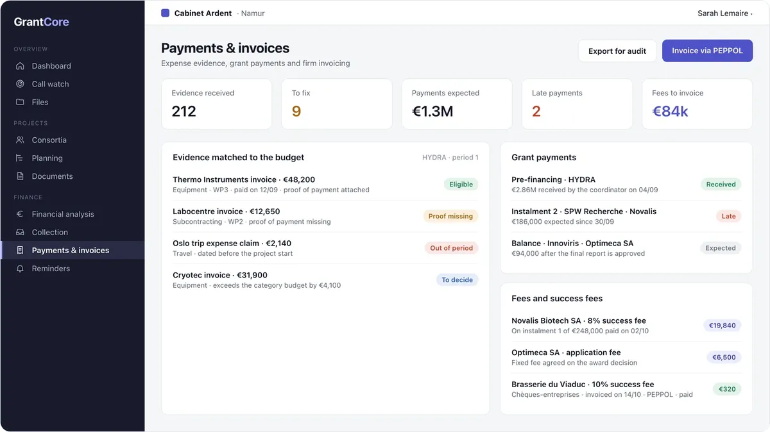Open the To fix 9 card
This screenshot has height=432, width=770.
click(x=336, y=104)
